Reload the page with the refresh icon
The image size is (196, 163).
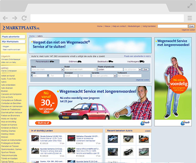click(x=24, y=18)
